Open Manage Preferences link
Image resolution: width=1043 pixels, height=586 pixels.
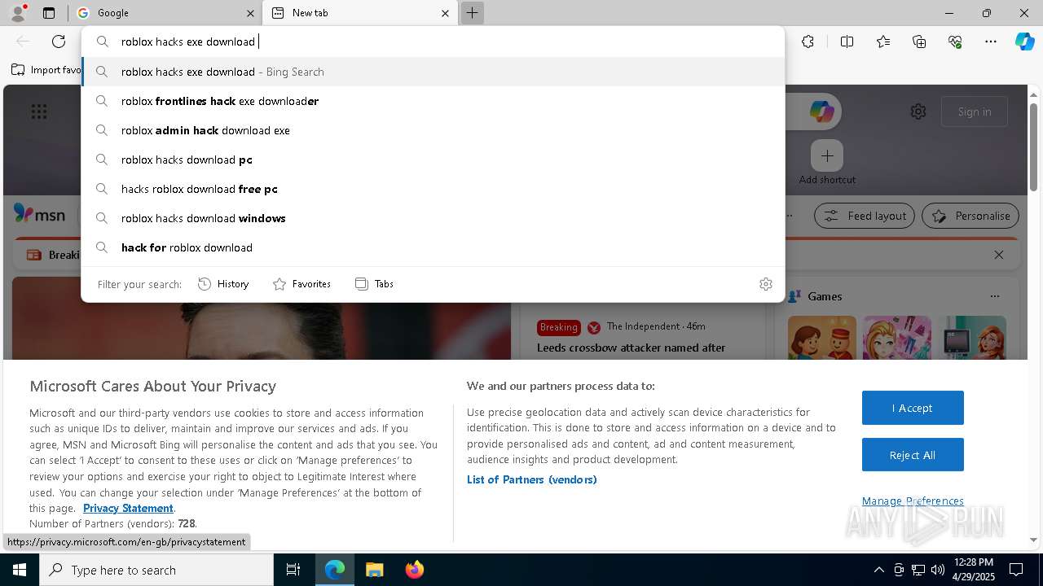pyautogui.click(x=913, y=501)
